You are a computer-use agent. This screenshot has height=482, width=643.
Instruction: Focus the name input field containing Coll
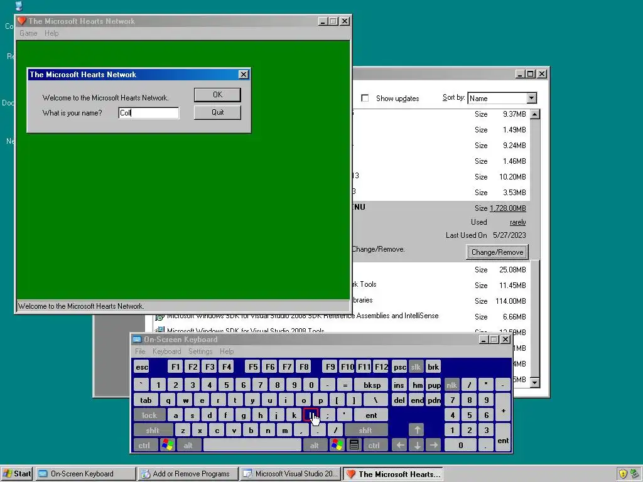(148, 113)
